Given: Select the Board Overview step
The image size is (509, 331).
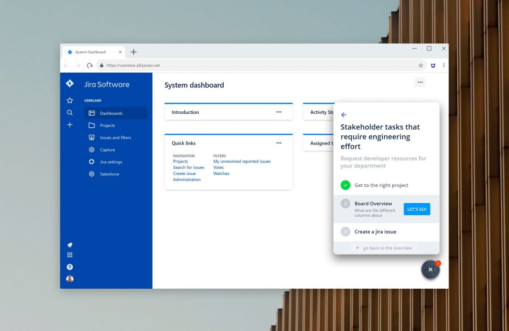Looking at the screenshot, I should click(386, 209).
